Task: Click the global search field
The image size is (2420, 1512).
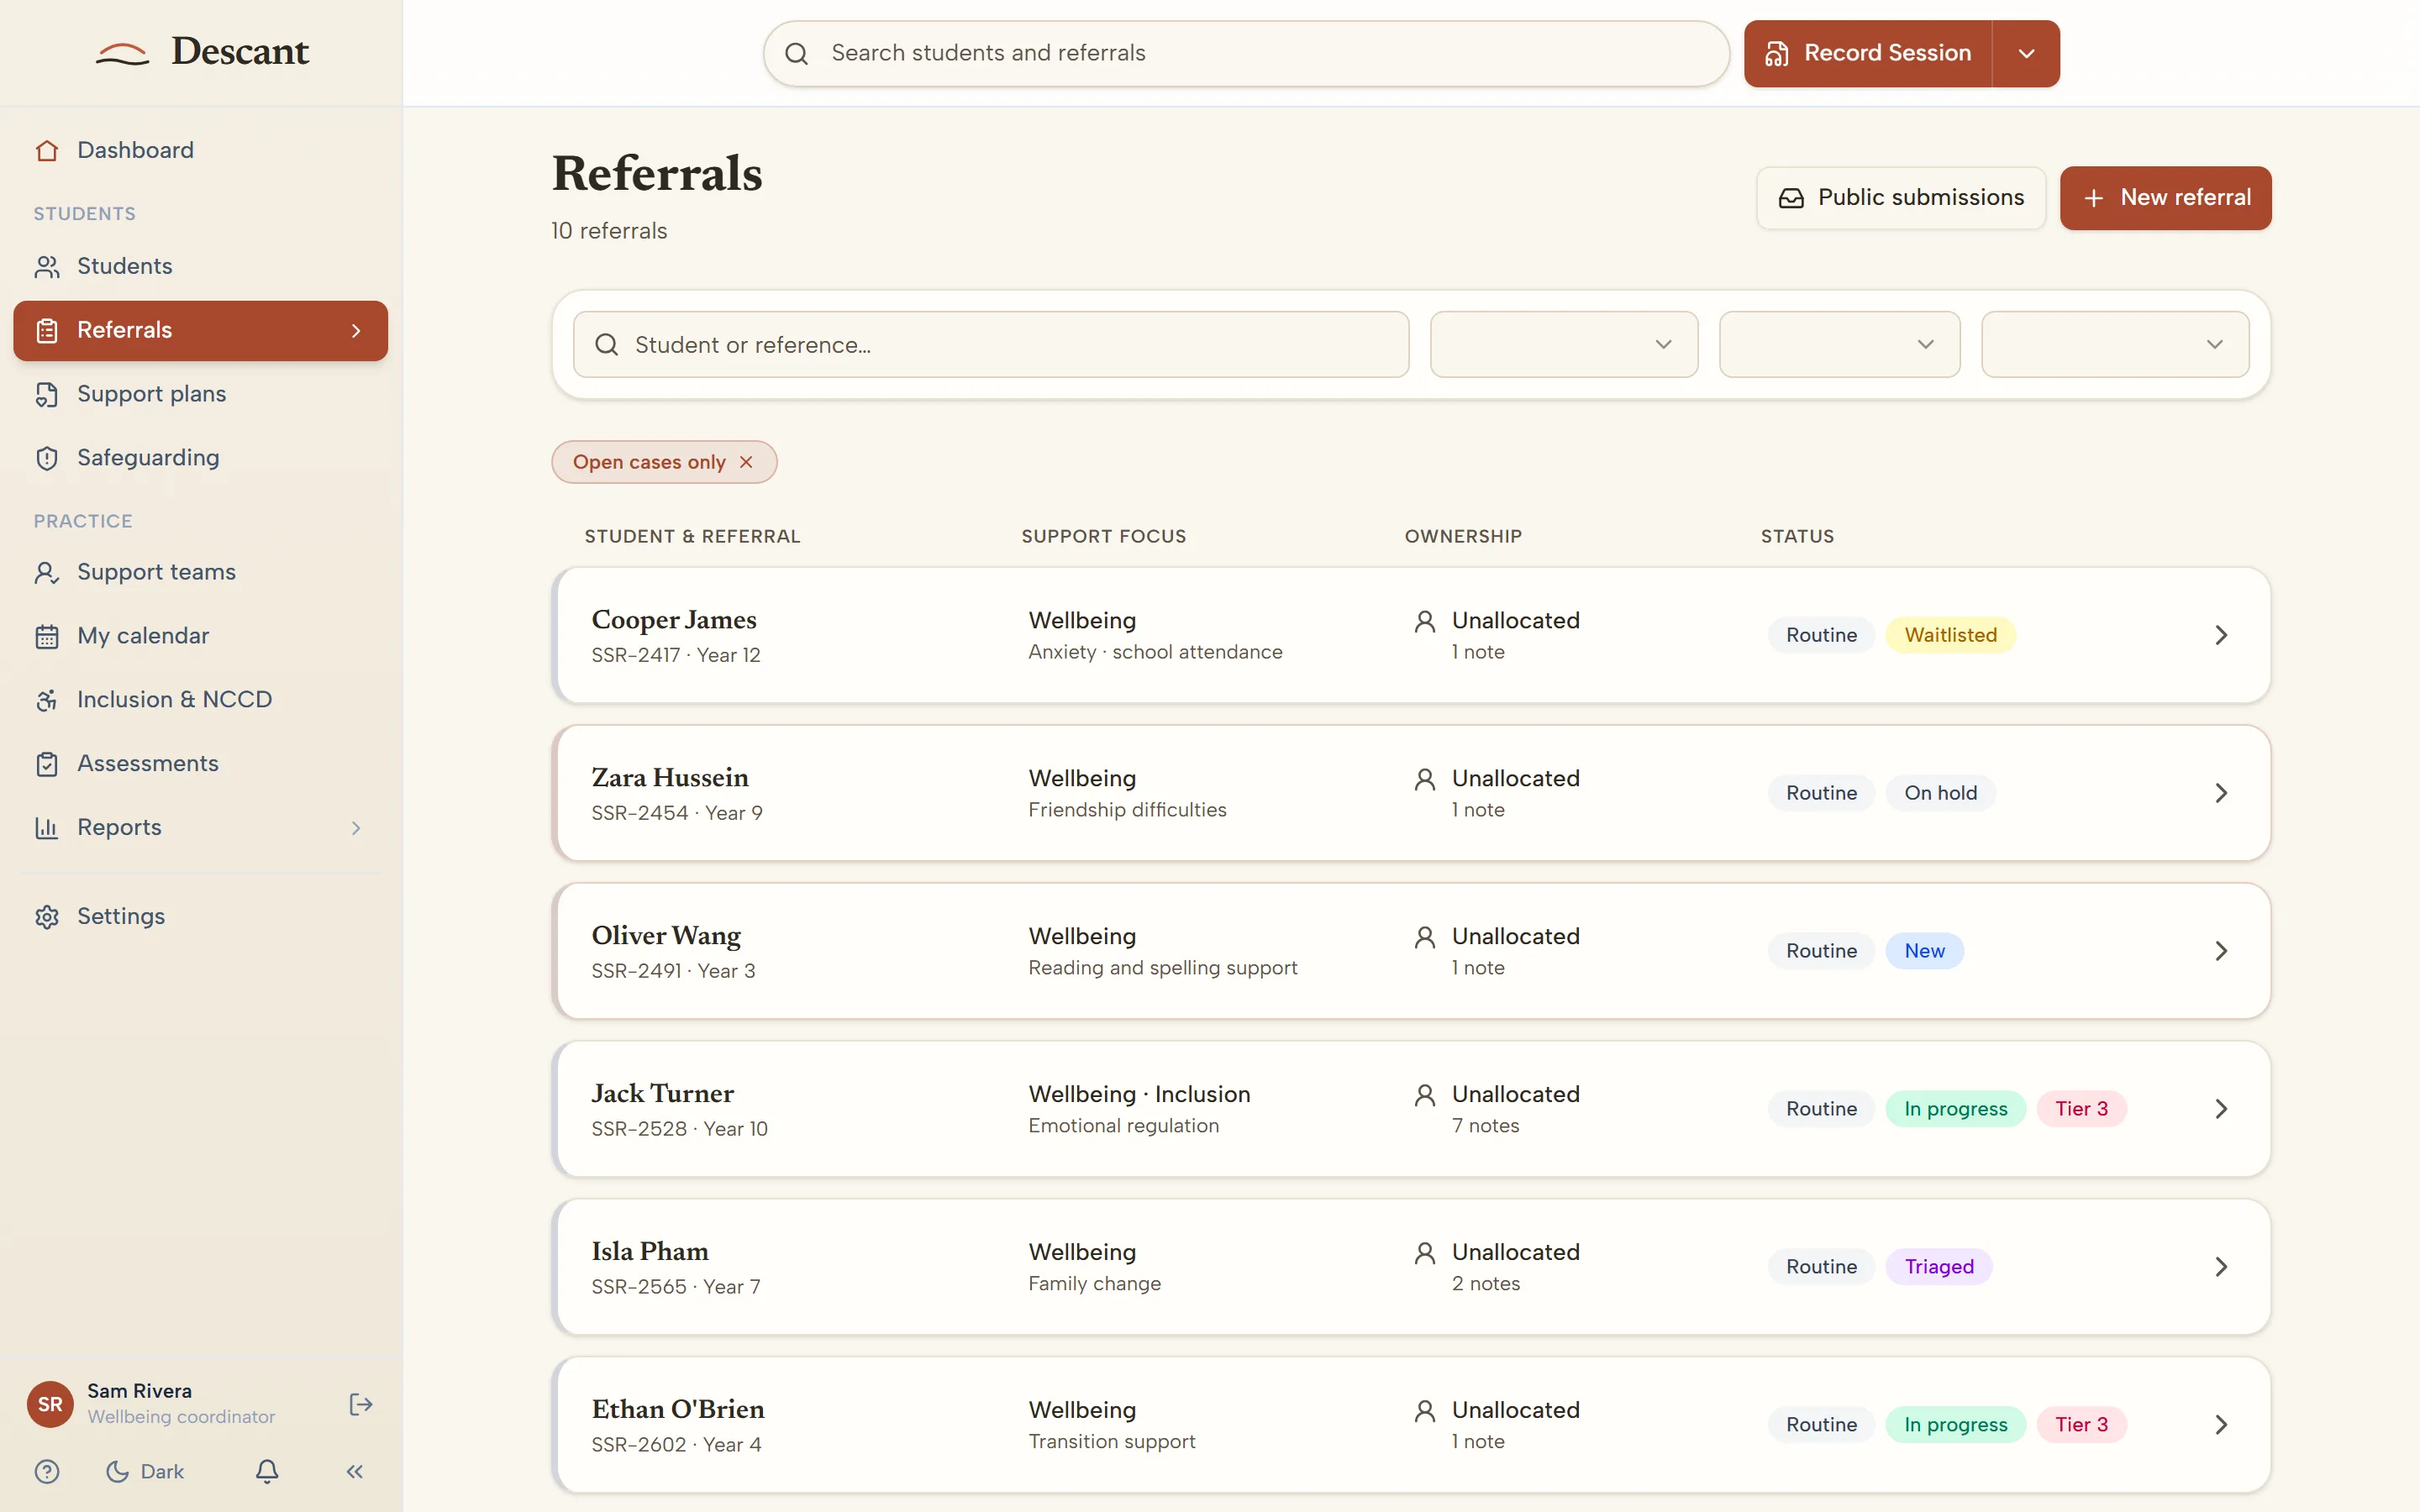Action: pos(1246,53)
